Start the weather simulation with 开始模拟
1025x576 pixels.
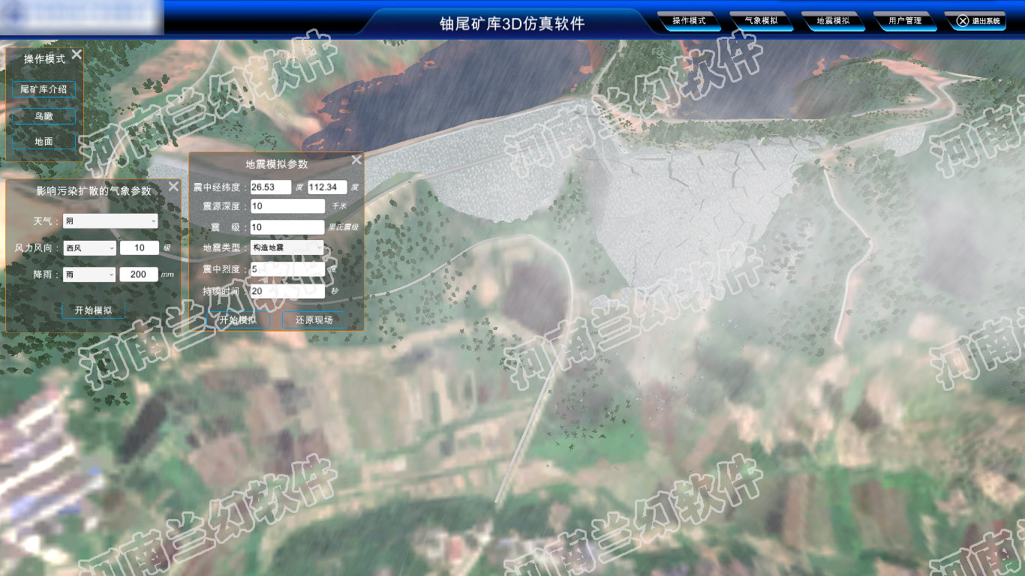93,310
